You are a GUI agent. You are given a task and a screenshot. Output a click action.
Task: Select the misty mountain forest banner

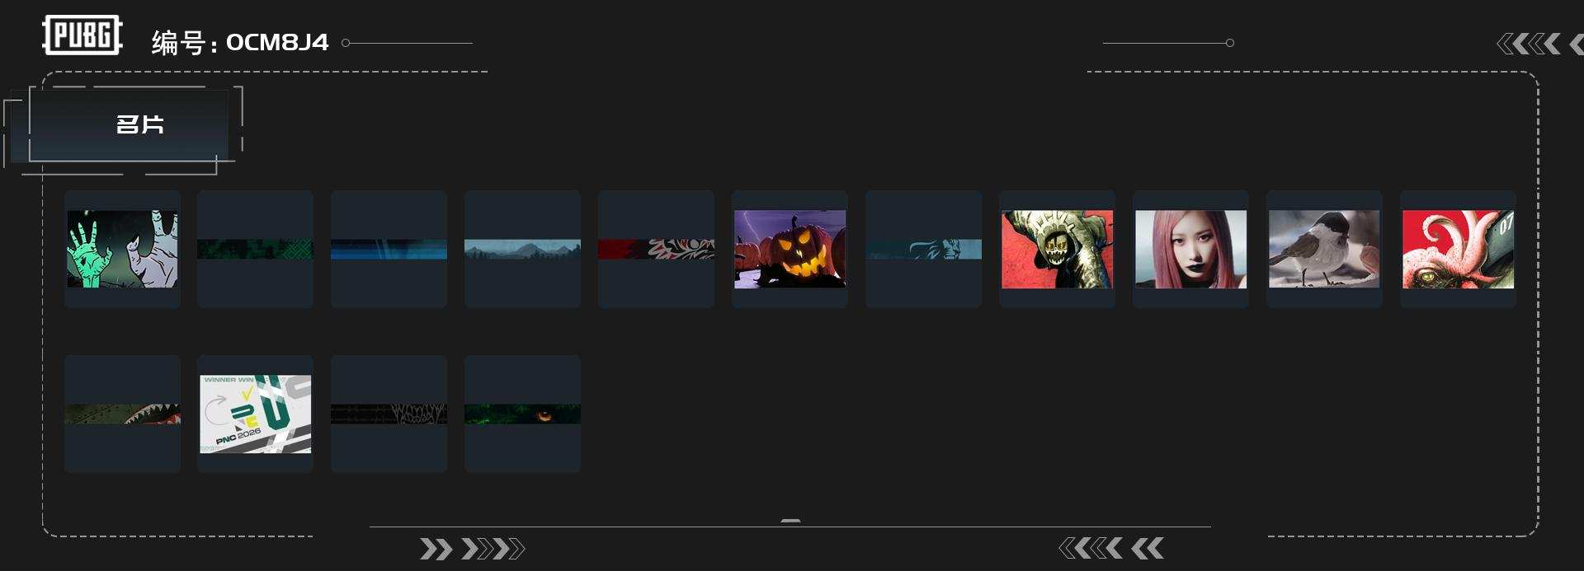522,249
